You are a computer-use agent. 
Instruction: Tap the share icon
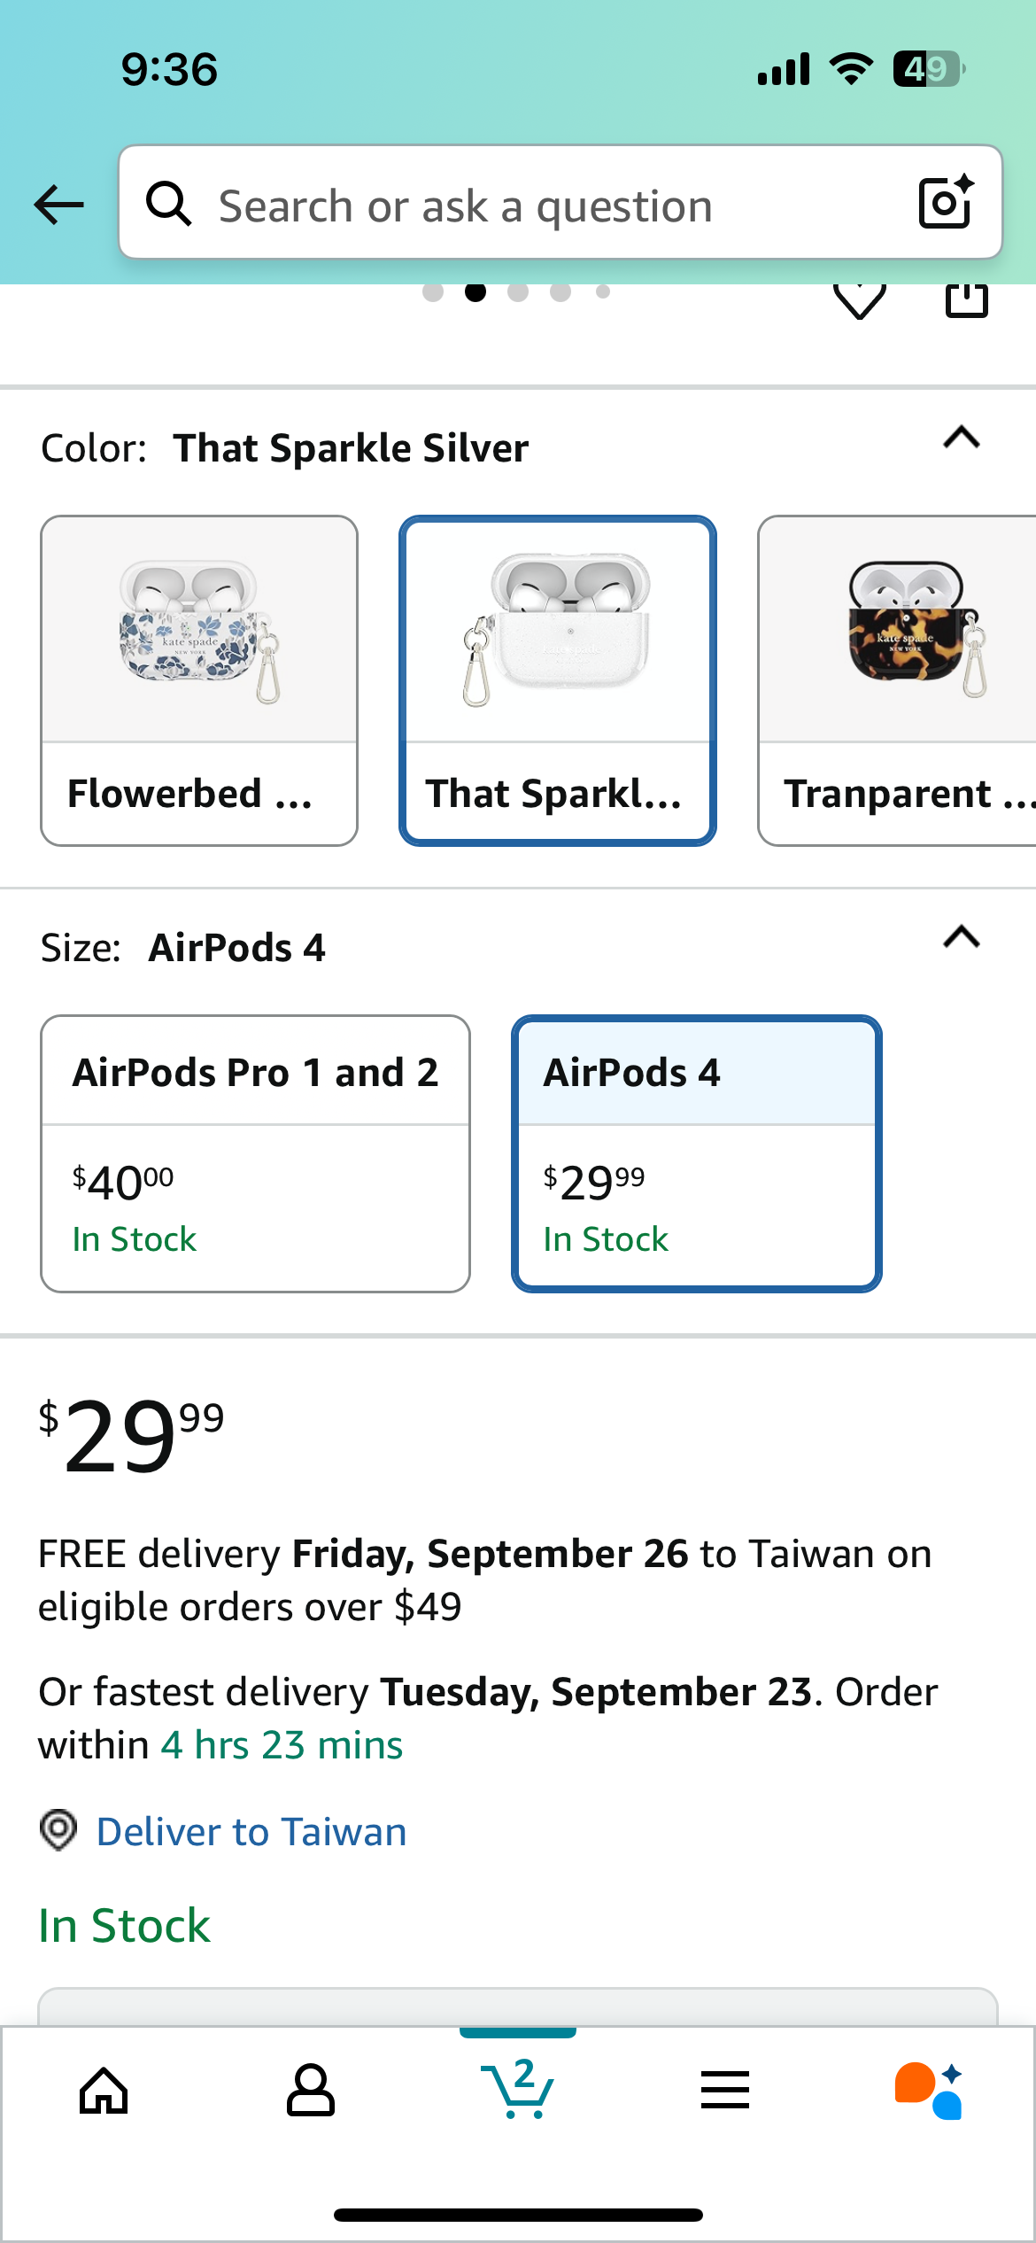pos(966,299)
